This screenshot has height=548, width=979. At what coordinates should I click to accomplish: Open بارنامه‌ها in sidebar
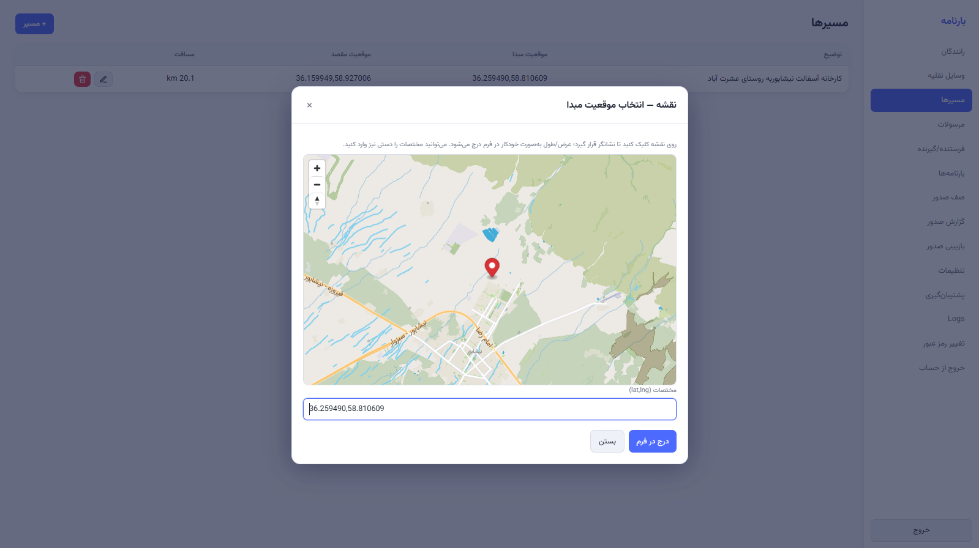921,173
